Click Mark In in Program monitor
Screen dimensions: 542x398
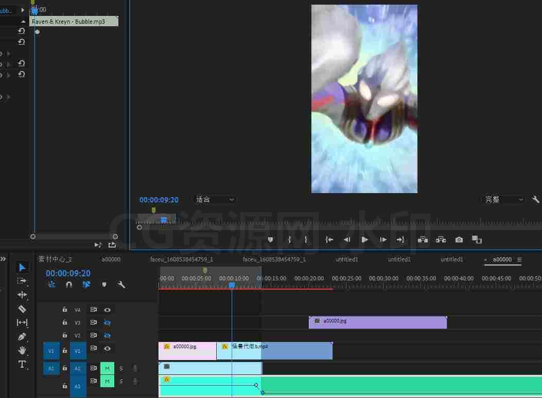(290, 240)
